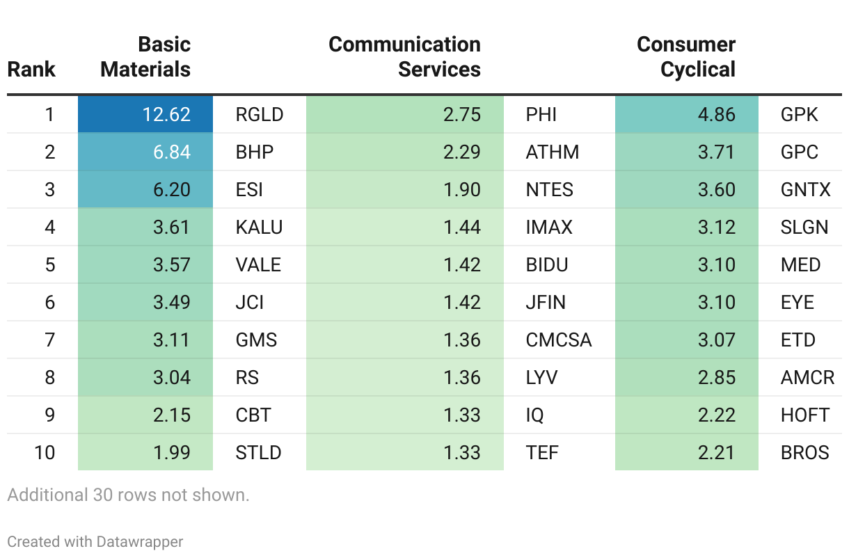
Task: Click the Basic Materials column header
Action: [x=145, y=57]
